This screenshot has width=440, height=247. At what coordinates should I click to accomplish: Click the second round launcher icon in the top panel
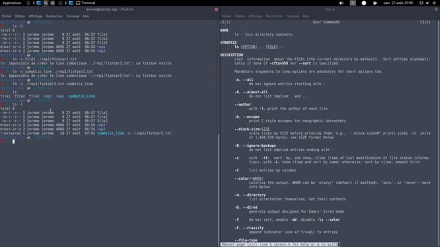coord(52,3)
